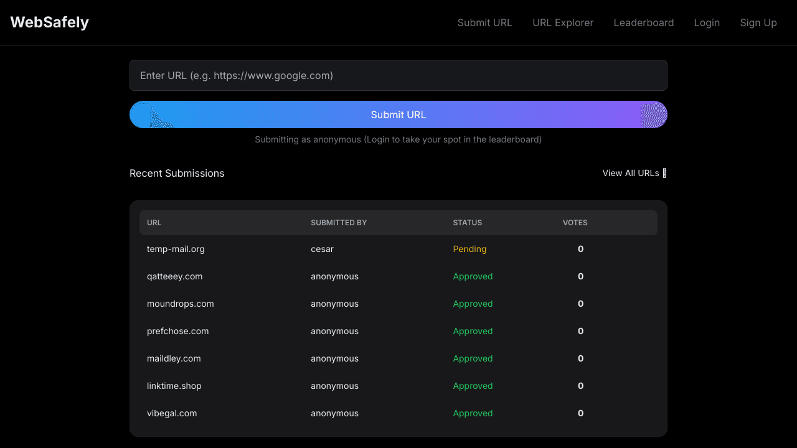Select the qatteeey.com URL entry

[174, 276]
